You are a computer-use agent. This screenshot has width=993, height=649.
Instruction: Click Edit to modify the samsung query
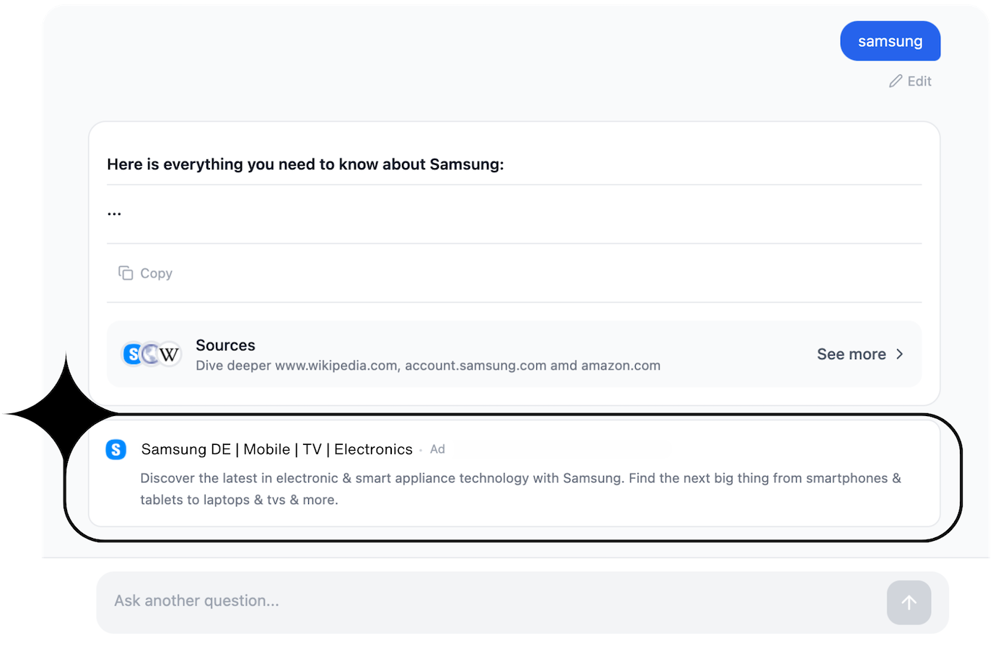click(918, 81)
